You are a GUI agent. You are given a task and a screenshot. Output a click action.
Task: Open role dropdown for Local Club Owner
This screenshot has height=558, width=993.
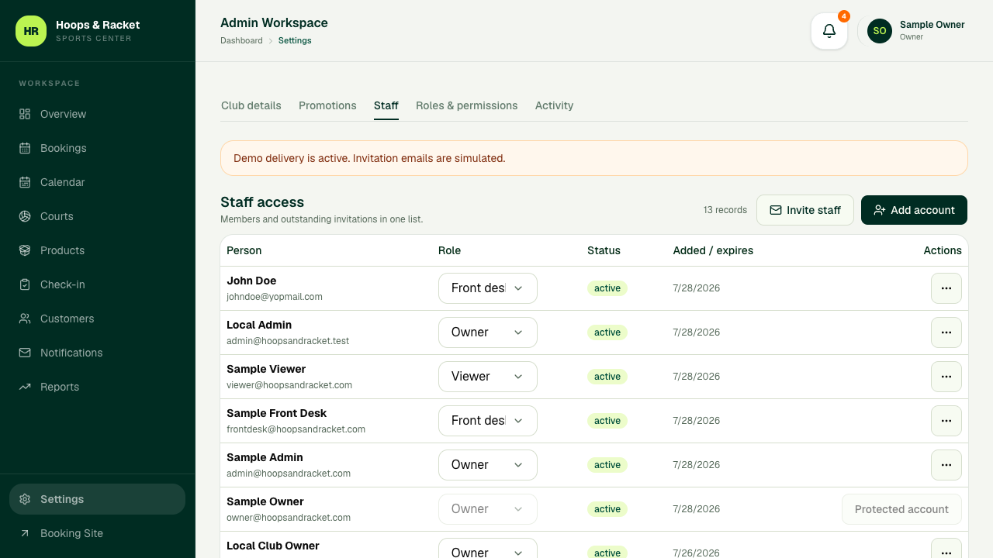(x=488, y=549)
